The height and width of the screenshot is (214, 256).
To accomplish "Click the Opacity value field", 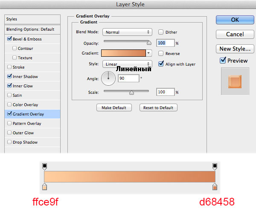I will 166,43.
